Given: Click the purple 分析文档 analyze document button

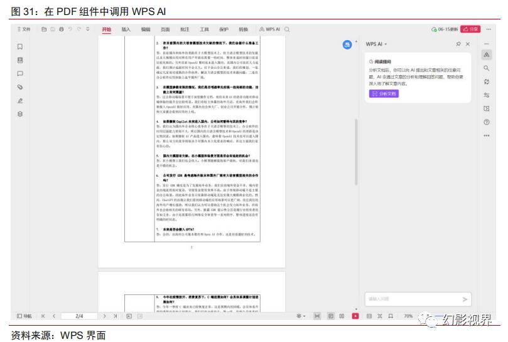Looking at the screenshot, I should coord(384,94).
